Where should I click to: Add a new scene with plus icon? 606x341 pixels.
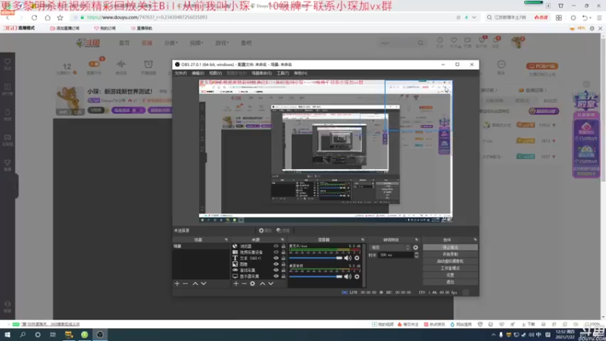click(x=177, y=283)
